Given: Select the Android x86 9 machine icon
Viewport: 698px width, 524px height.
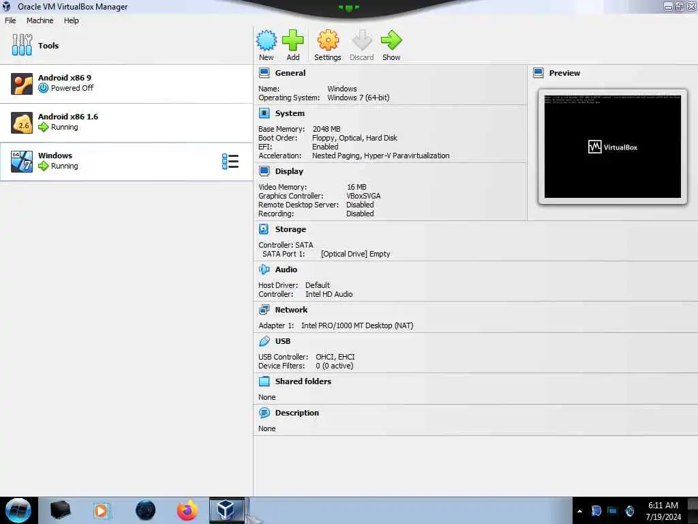Looking at the screenshot, I should [x=22, y=84].
